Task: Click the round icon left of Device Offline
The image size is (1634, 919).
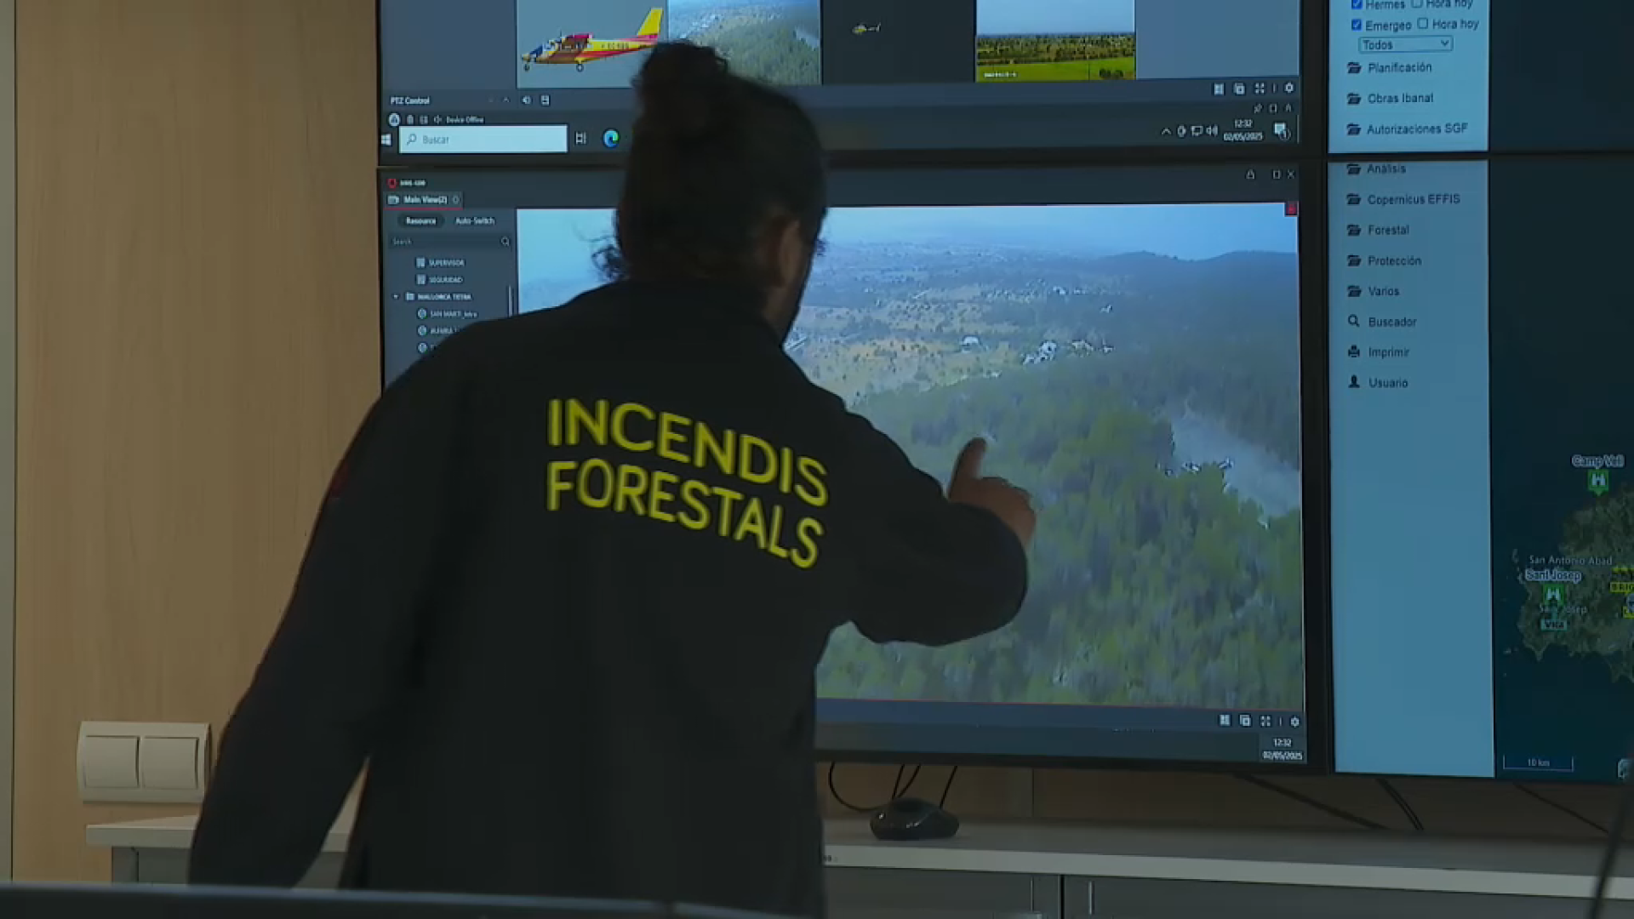Action: click(x=394, y=119)
